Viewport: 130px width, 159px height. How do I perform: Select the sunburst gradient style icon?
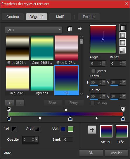[x=123, y=43]
